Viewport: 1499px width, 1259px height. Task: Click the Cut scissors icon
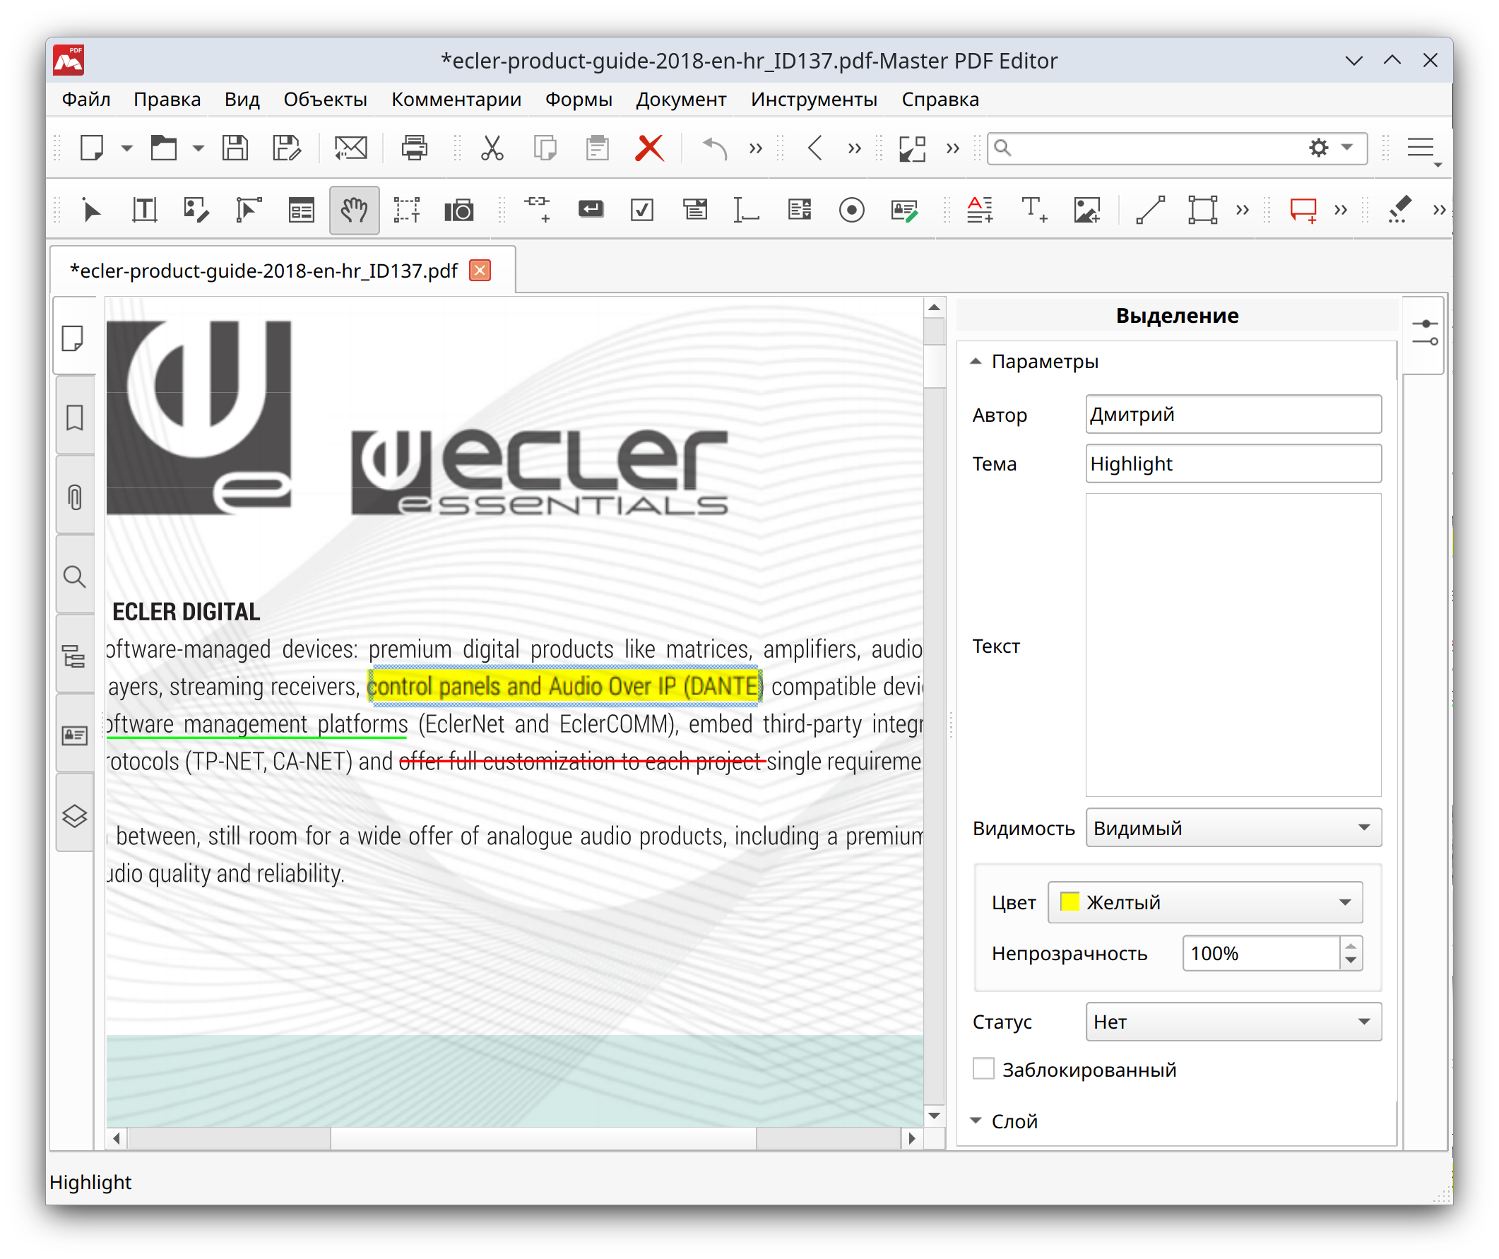tap(492, 148)
